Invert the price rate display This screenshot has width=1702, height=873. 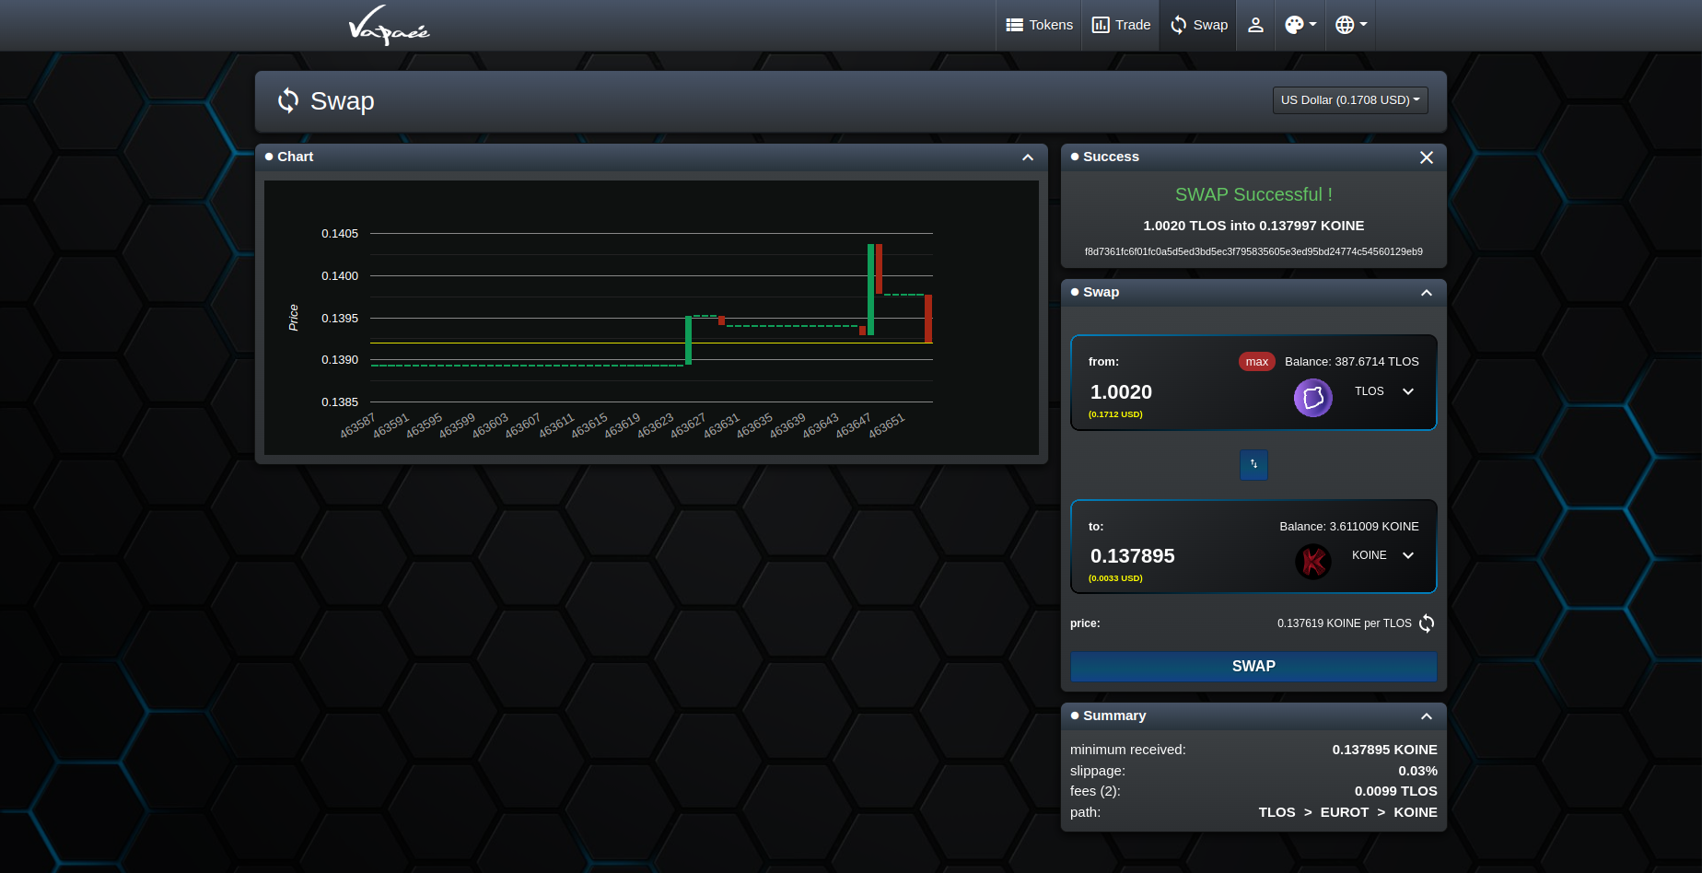[x=1427, y=623]
